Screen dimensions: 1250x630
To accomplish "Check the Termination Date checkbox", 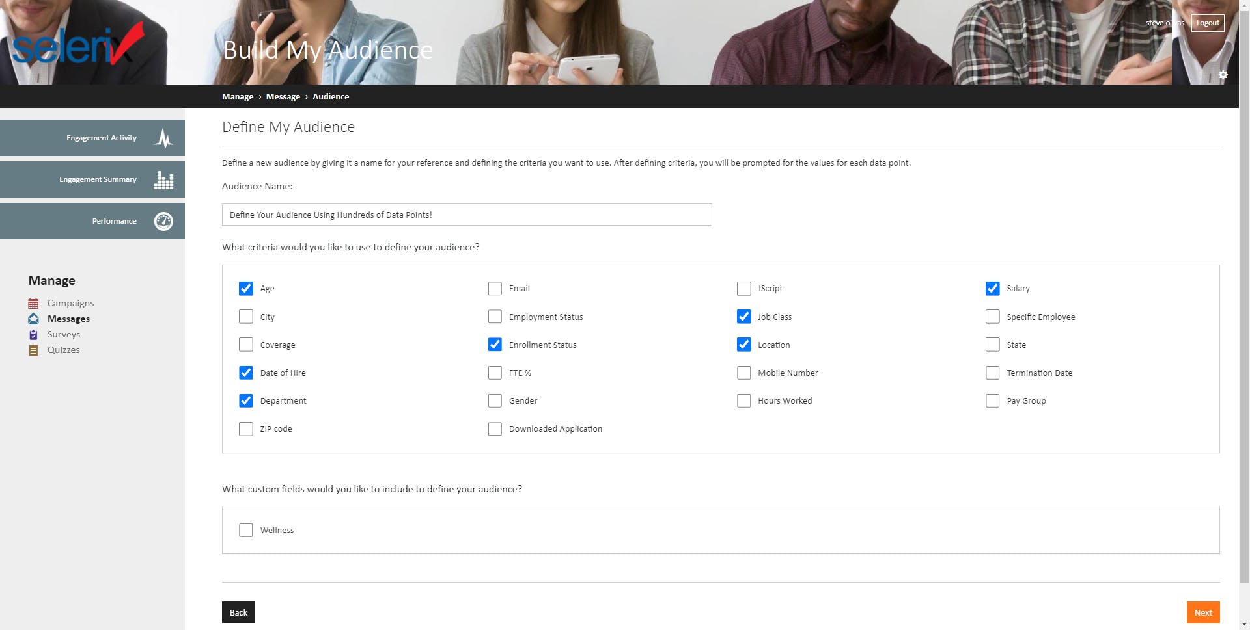I will (992, 373).
